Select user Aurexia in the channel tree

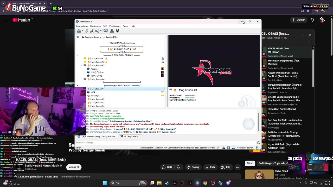click(94, 69)
